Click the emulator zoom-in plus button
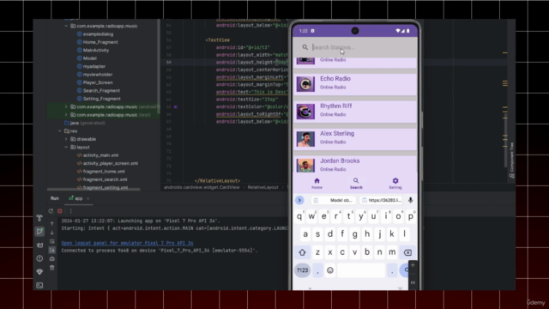The width and height of the screenshot is (549, 309). coord(413,265)
